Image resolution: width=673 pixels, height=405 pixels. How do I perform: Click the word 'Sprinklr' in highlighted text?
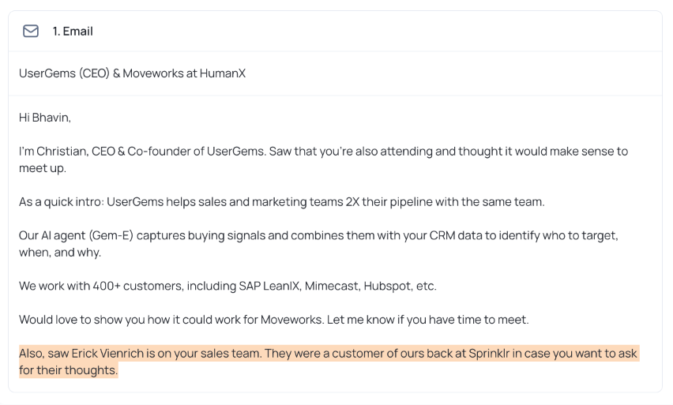pos(489,354)
